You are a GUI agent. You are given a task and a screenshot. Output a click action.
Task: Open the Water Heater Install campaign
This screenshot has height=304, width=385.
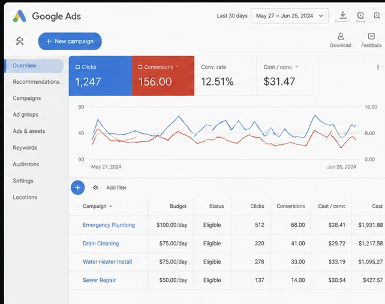(x=107, y=262)
